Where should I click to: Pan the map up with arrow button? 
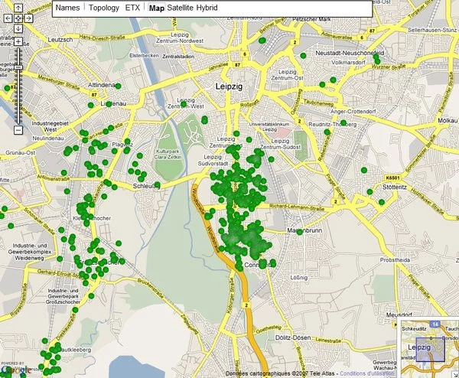18,8
